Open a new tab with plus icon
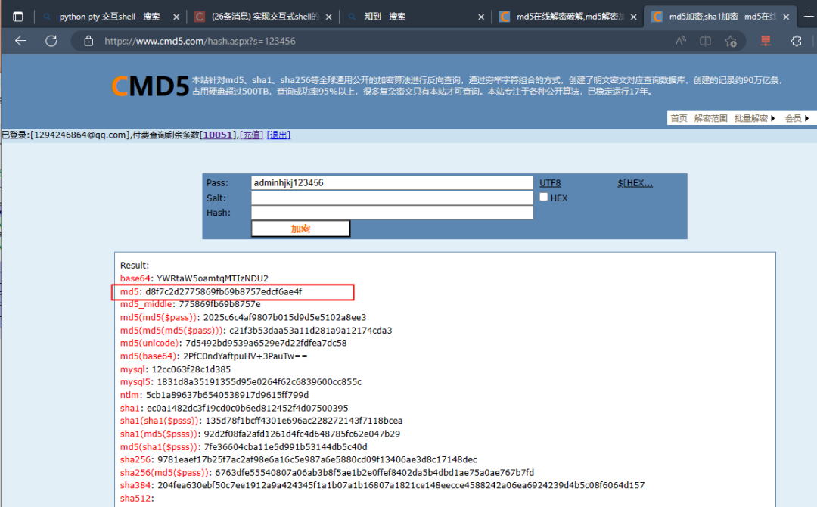The width and height of the screenshot is (817, 507). tap(809, 17)
